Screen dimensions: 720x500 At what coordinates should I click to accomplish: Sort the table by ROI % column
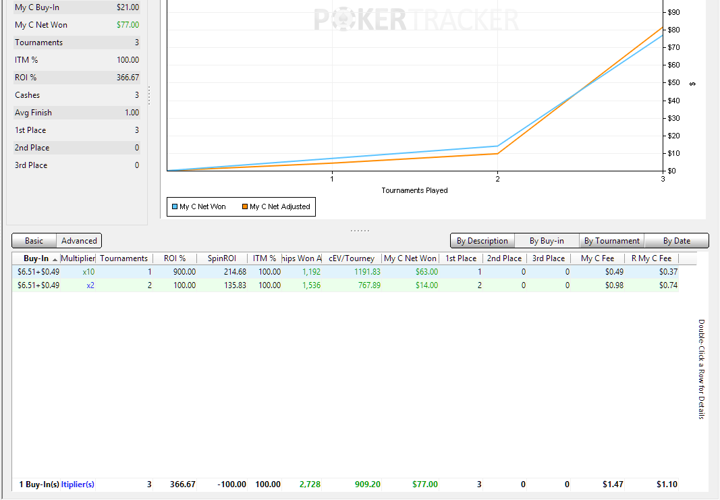[174, 258]
